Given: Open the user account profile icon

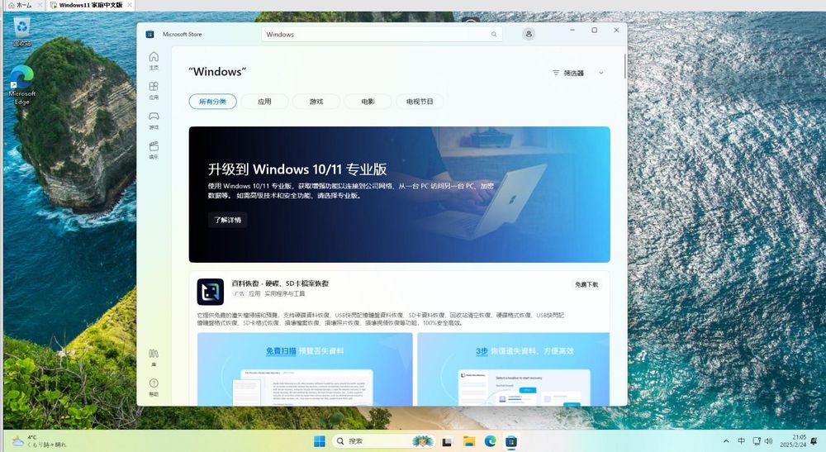Looking at the screenshot, I should (x=529, y=34).
